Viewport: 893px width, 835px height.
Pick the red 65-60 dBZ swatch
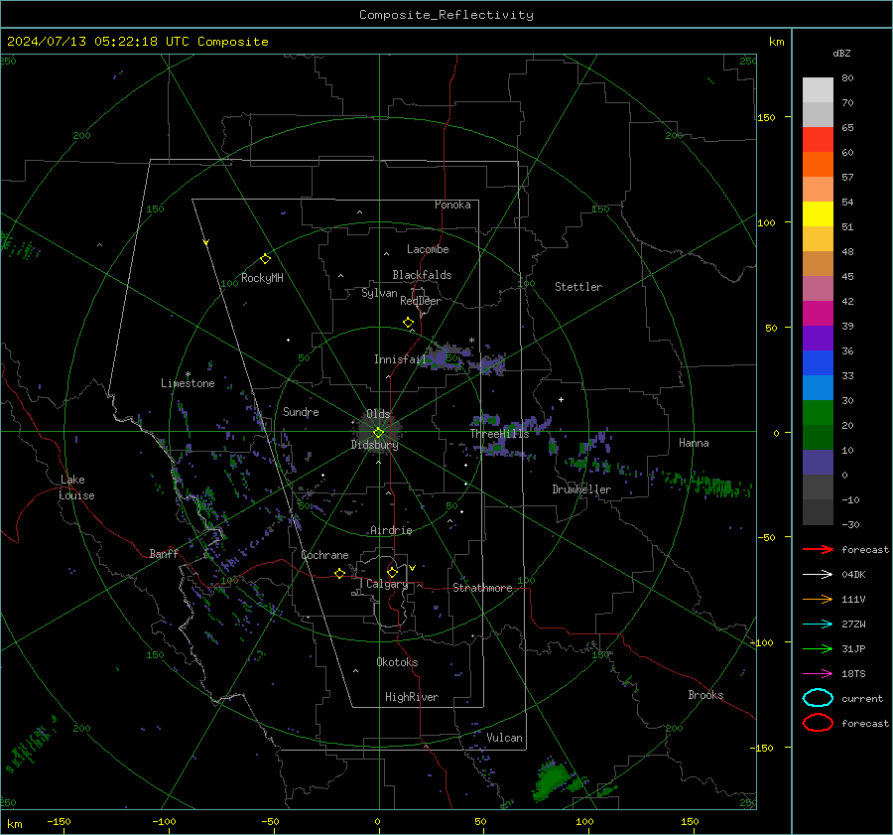coord(818,140)
